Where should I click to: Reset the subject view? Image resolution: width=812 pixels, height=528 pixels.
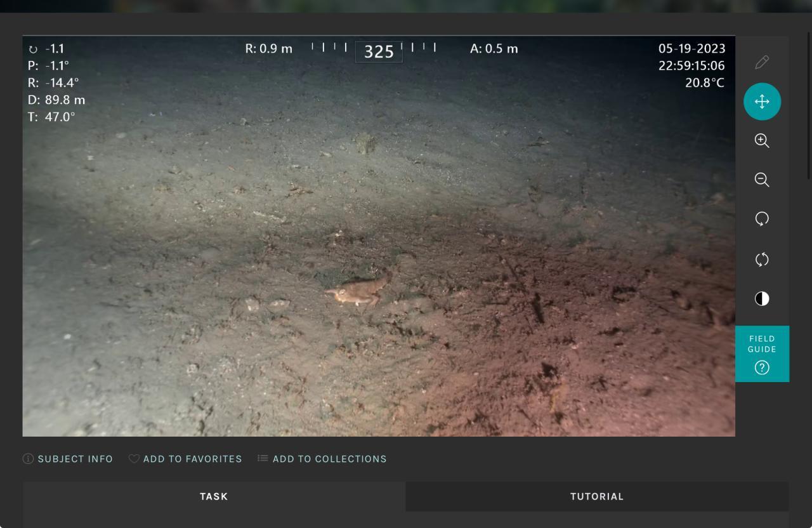pos(762,259)
